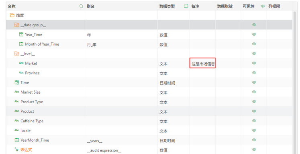Collapse the __date group__ folder
This screenshot has width=300, height=154.
click(x=16, y=25)
